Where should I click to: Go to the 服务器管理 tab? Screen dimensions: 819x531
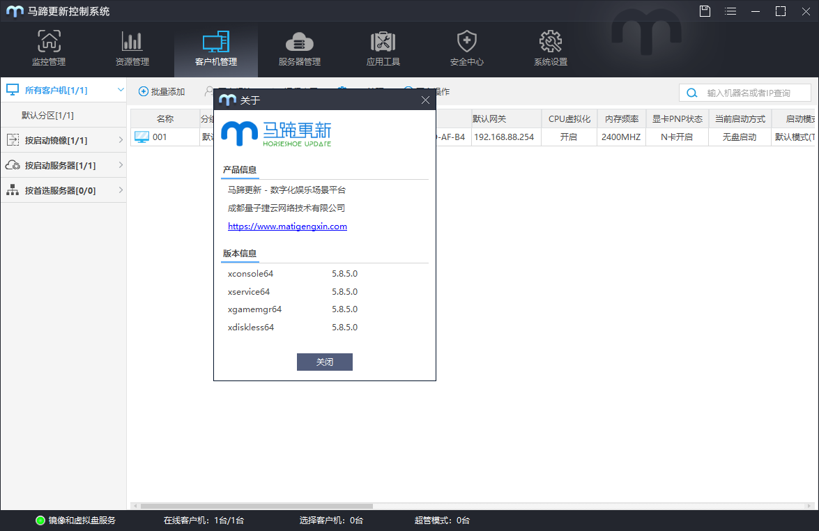(299, 49)
